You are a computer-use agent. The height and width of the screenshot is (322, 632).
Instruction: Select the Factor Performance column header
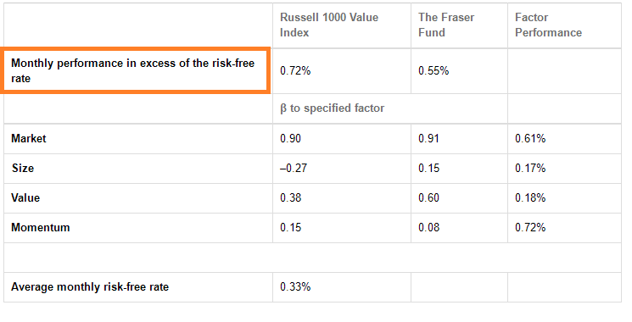point(548,25)
